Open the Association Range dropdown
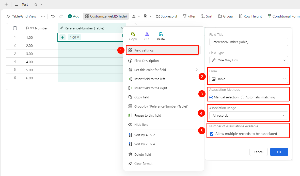The width and height of the screenshot is (300, 176). coord(249,115)
